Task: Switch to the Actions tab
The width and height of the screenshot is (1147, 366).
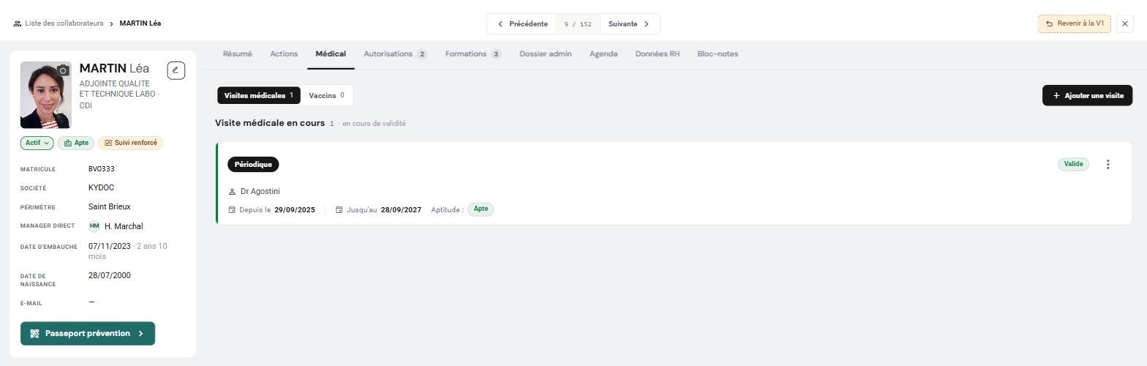Action: point(284,54)
